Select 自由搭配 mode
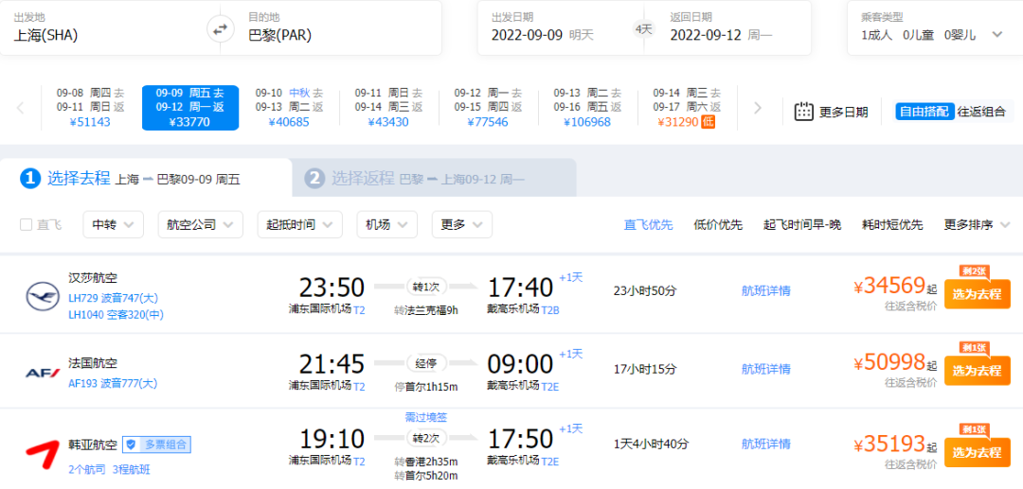The image size is (1023, 489). [x=924, y=112]
